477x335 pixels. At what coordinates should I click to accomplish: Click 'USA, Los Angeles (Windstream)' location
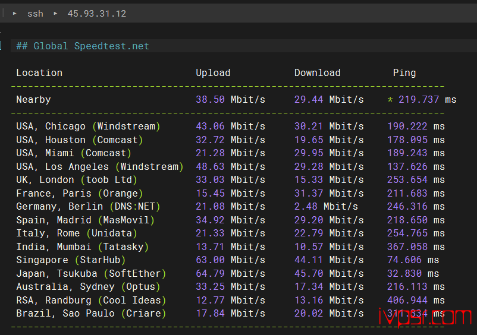tap(100, 167)
